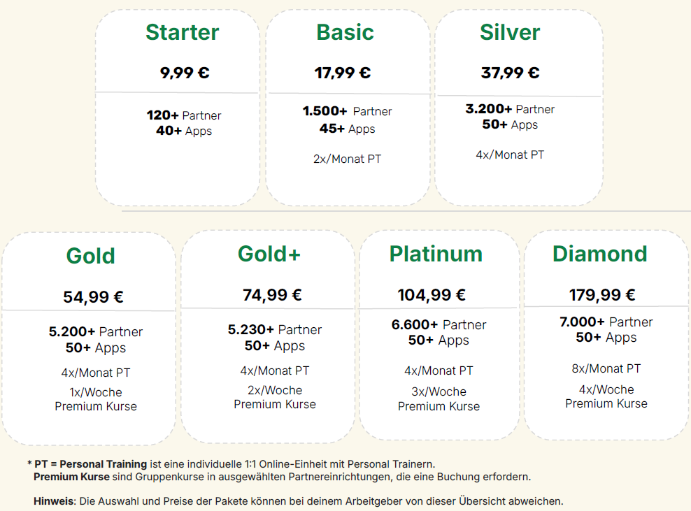
Task: Click the 104,99 € price
Action: click(432, 295)
